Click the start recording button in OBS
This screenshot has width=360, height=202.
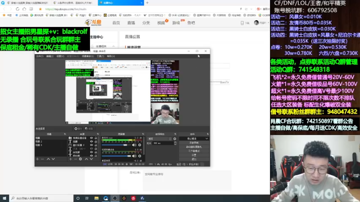(x=194, y=143)
